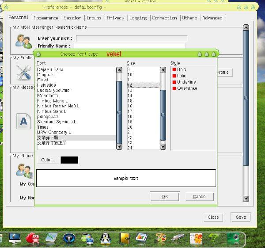This screenshot has height=248, width=265.
Task: Open the Session tab
Action: click(x=73, y=18)
